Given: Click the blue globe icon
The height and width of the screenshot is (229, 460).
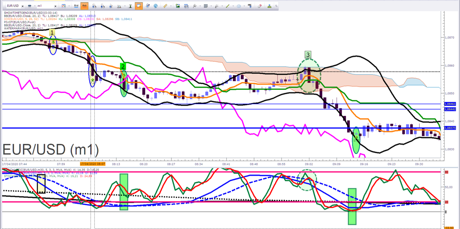Looking at the screenshot, I should click(156, 6).
